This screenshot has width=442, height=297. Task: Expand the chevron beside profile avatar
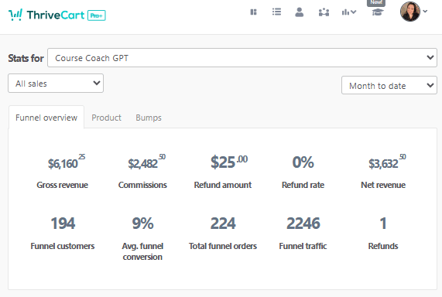click(425, 12)
